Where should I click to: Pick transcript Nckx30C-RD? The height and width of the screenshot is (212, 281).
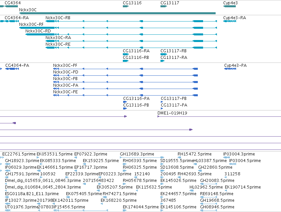coord(38,31)
